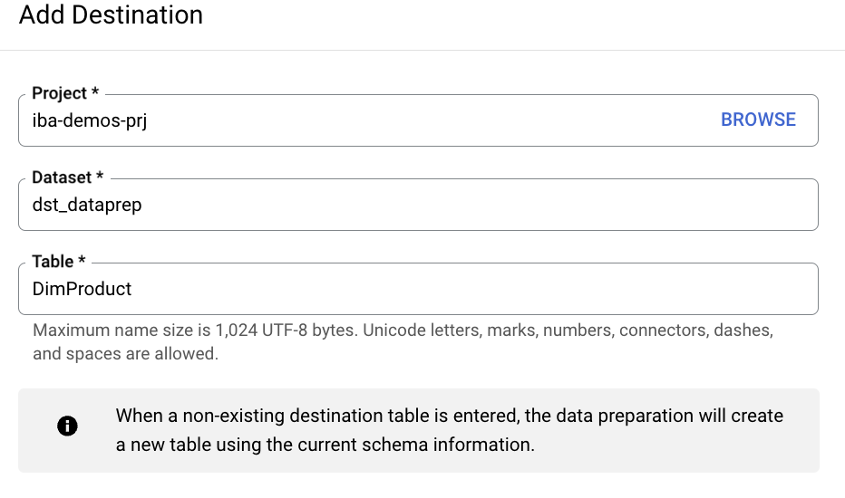Click the 'dst_dataprep' dataset value text
This screenshot has width=845, height=498.
point(87,205)
